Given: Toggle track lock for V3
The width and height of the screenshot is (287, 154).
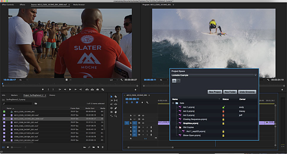Looking at the screenshot, I should pos(131,116).
